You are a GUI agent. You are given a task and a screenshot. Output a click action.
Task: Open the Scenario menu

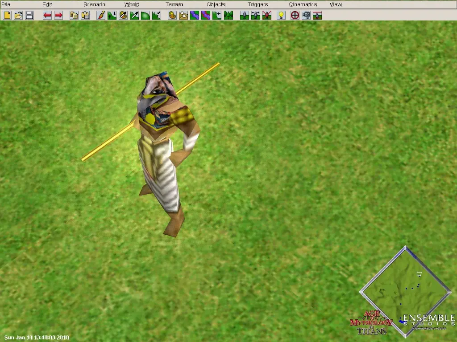point(94,4)
